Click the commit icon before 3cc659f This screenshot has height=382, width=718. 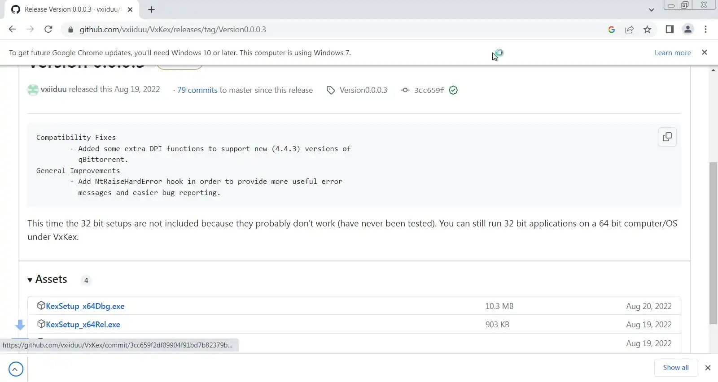coord(405,90)
